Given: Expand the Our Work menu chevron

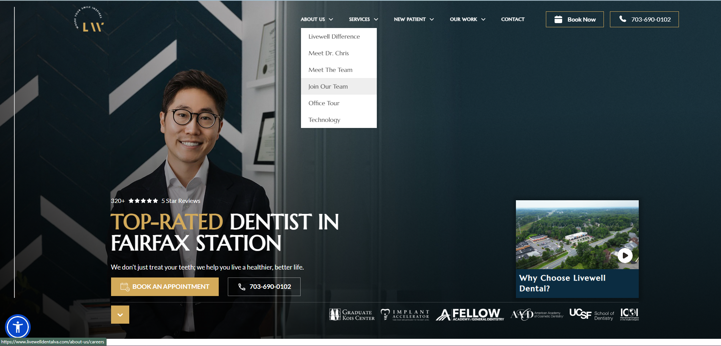Looking at the screenshot, I should point(483,19).
